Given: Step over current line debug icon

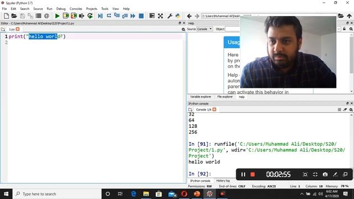Looking at the screenshot, I should coord(109,16).
